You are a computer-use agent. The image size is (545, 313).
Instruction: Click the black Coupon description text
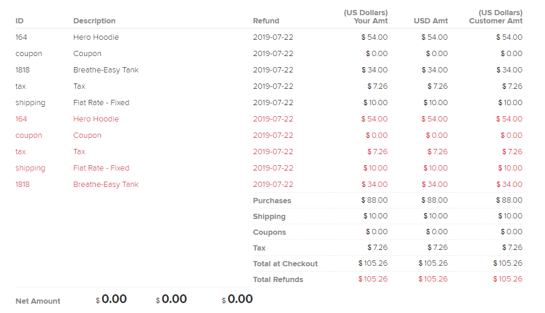[x=88, y=54]
